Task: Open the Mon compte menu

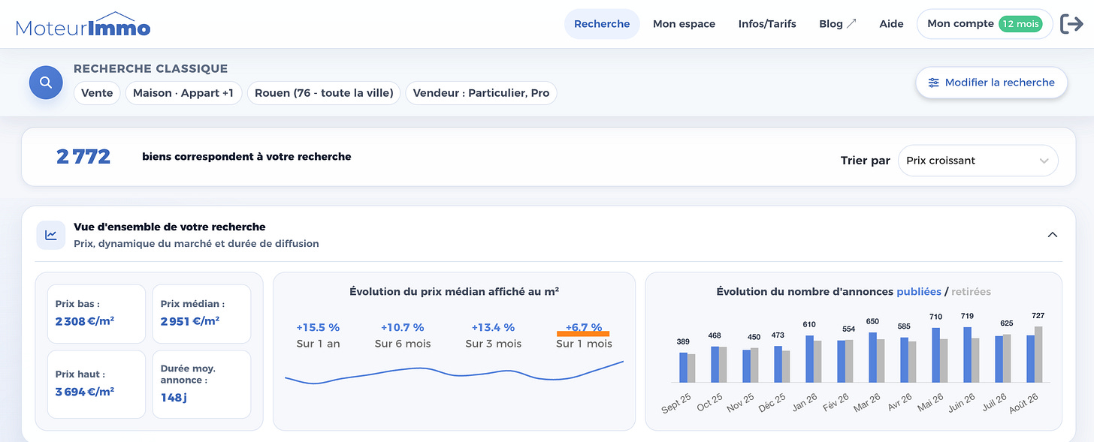Action: pyautogui.click(x=984, y=24)
